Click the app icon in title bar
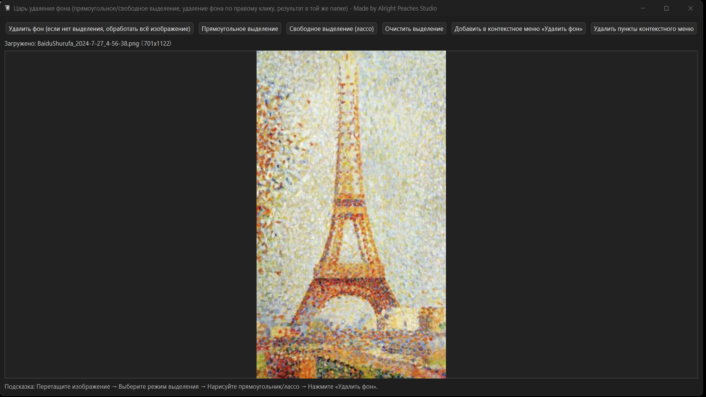The width and height of the screenshot is (706, 397). pos(7,8)
